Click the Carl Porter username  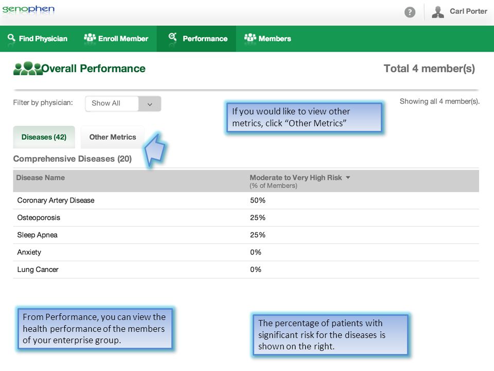pos(468,11)
